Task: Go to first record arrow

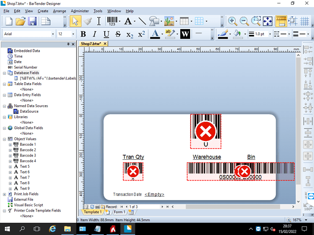Action: [x=122, y=207]
